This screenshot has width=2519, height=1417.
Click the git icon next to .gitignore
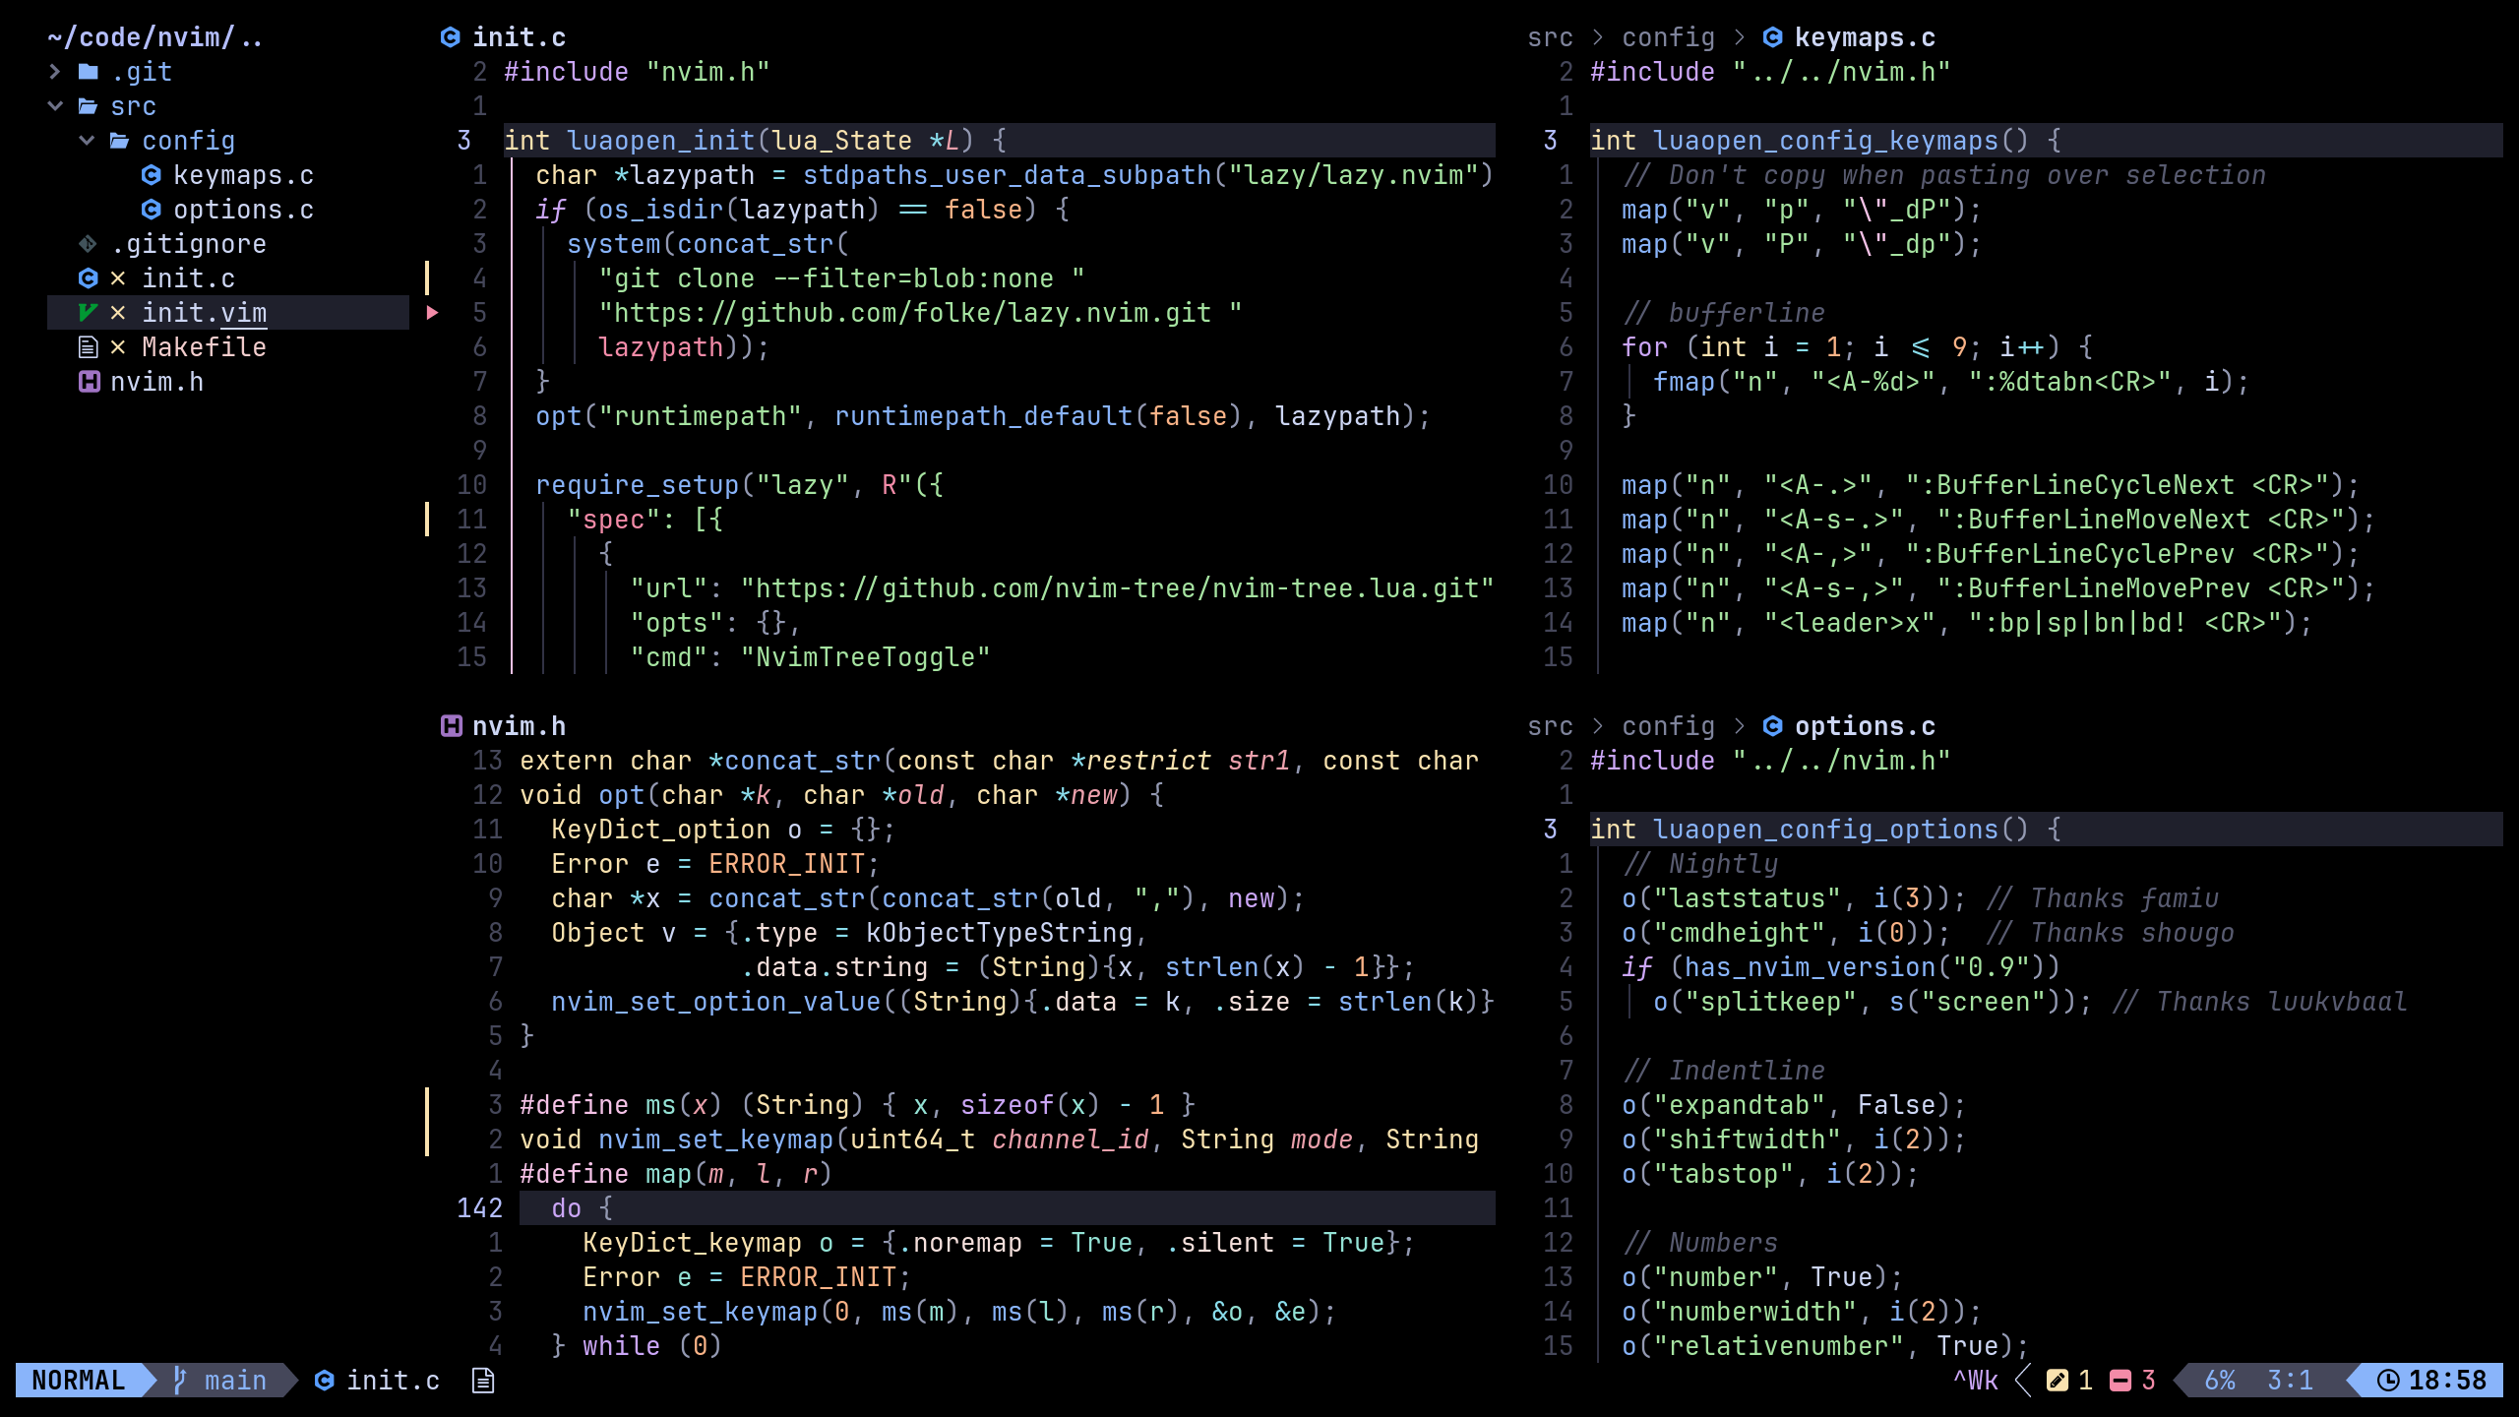(x=88, y=244)
